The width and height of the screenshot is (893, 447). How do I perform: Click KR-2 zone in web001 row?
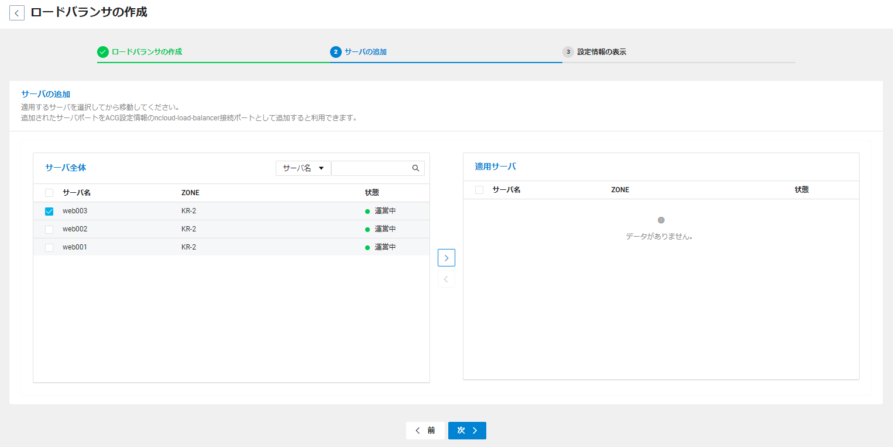click(x=188, y=247)
